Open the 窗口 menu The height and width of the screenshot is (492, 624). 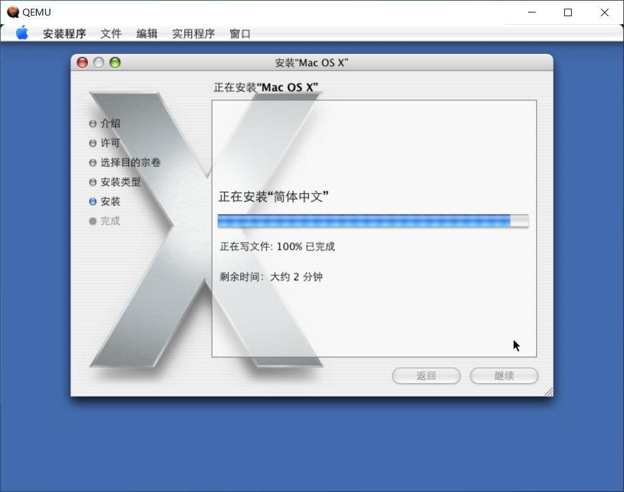pyautogui.click(x=240, y=34)
